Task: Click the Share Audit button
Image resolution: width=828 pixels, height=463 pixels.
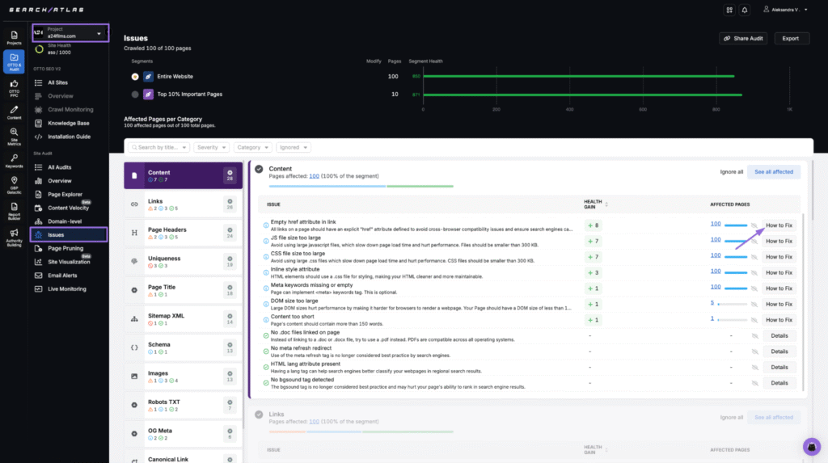Action: coord(742,39)
